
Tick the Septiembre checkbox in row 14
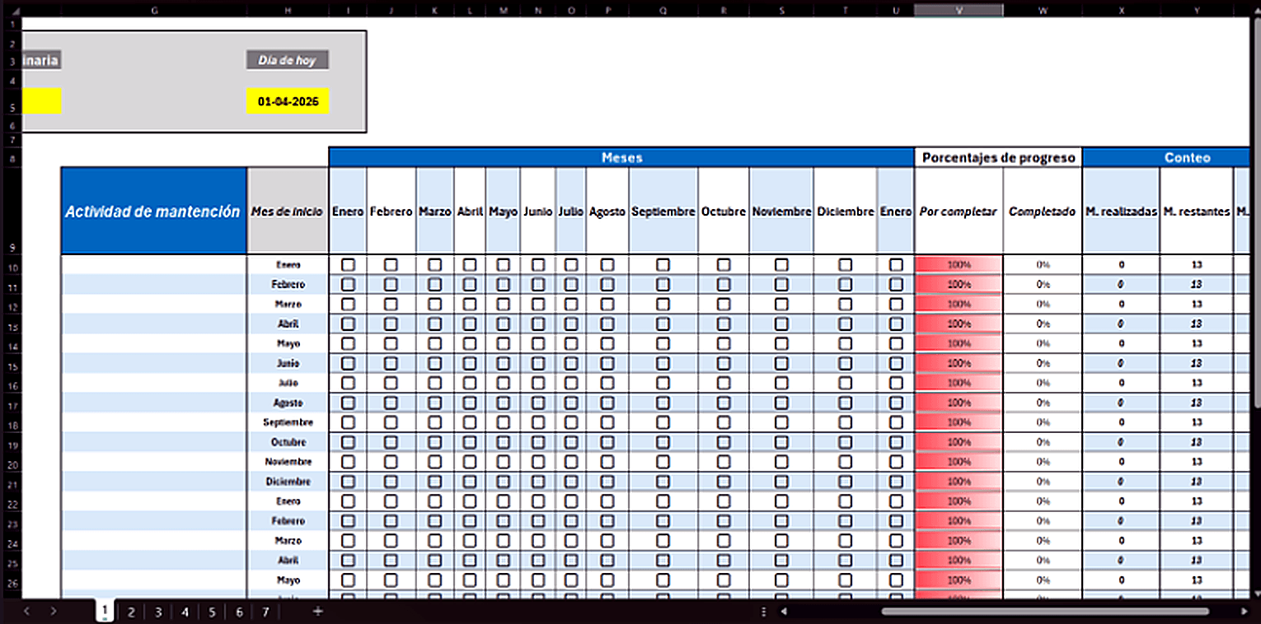coord(663,344)
